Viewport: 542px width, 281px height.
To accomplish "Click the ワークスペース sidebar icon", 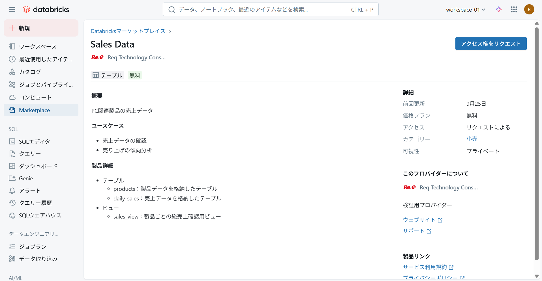I will (x=12, y=46).
